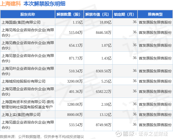This screenshot has height=139, width=173.
Task: Click shareholder 上海见鑫企业咨询合伙企业
Action: point(28,45)
